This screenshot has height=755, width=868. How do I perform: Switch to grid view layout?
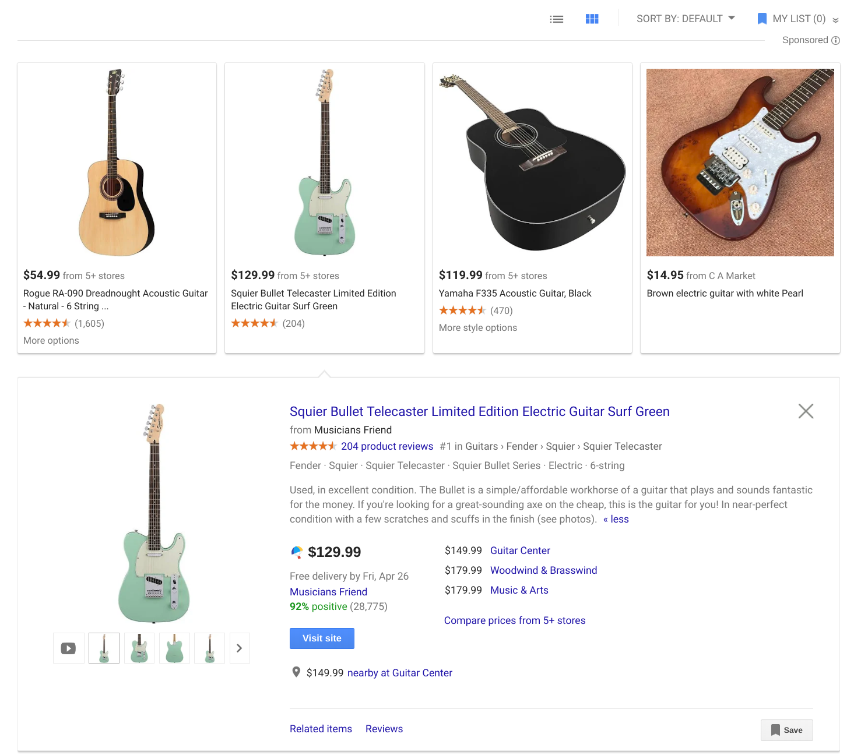(592, 18)
